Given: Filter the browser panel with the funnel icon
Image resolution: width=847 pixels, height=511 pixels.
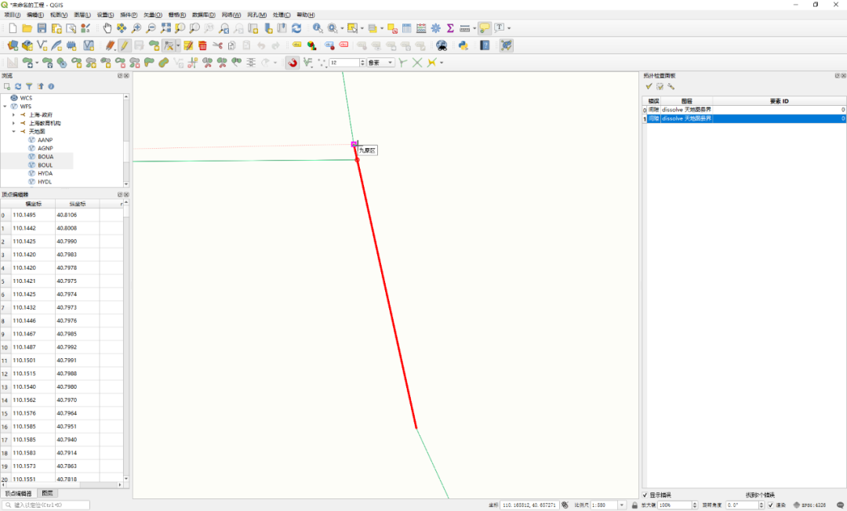Looking at the screenshot, I should [x=29, y=86].
